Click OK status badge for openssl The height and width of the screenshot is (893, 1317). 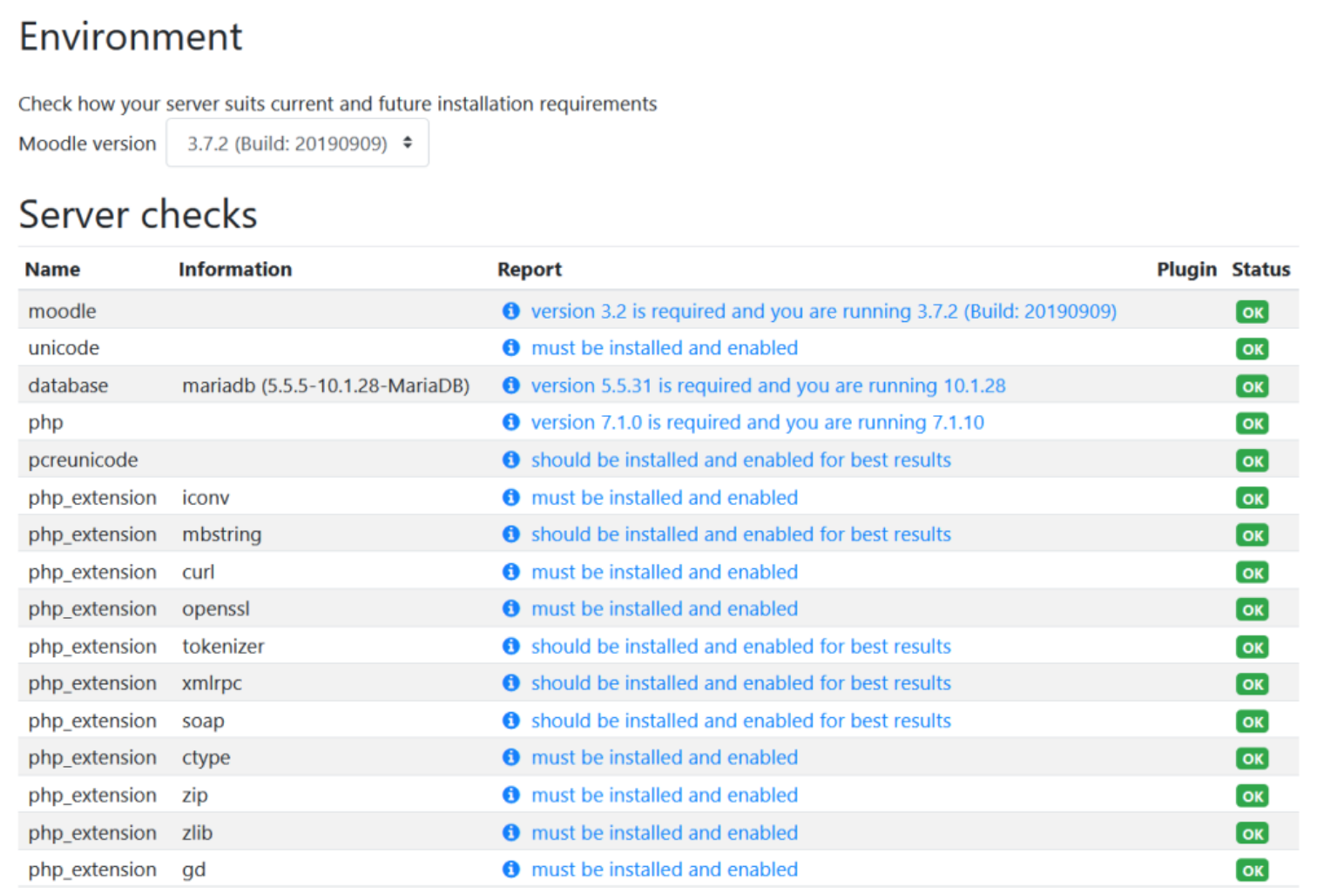coord(1252,610)
